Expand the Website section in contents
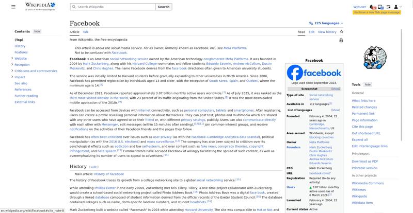Viewport: 413px width, 213px height. coord(12,59)
